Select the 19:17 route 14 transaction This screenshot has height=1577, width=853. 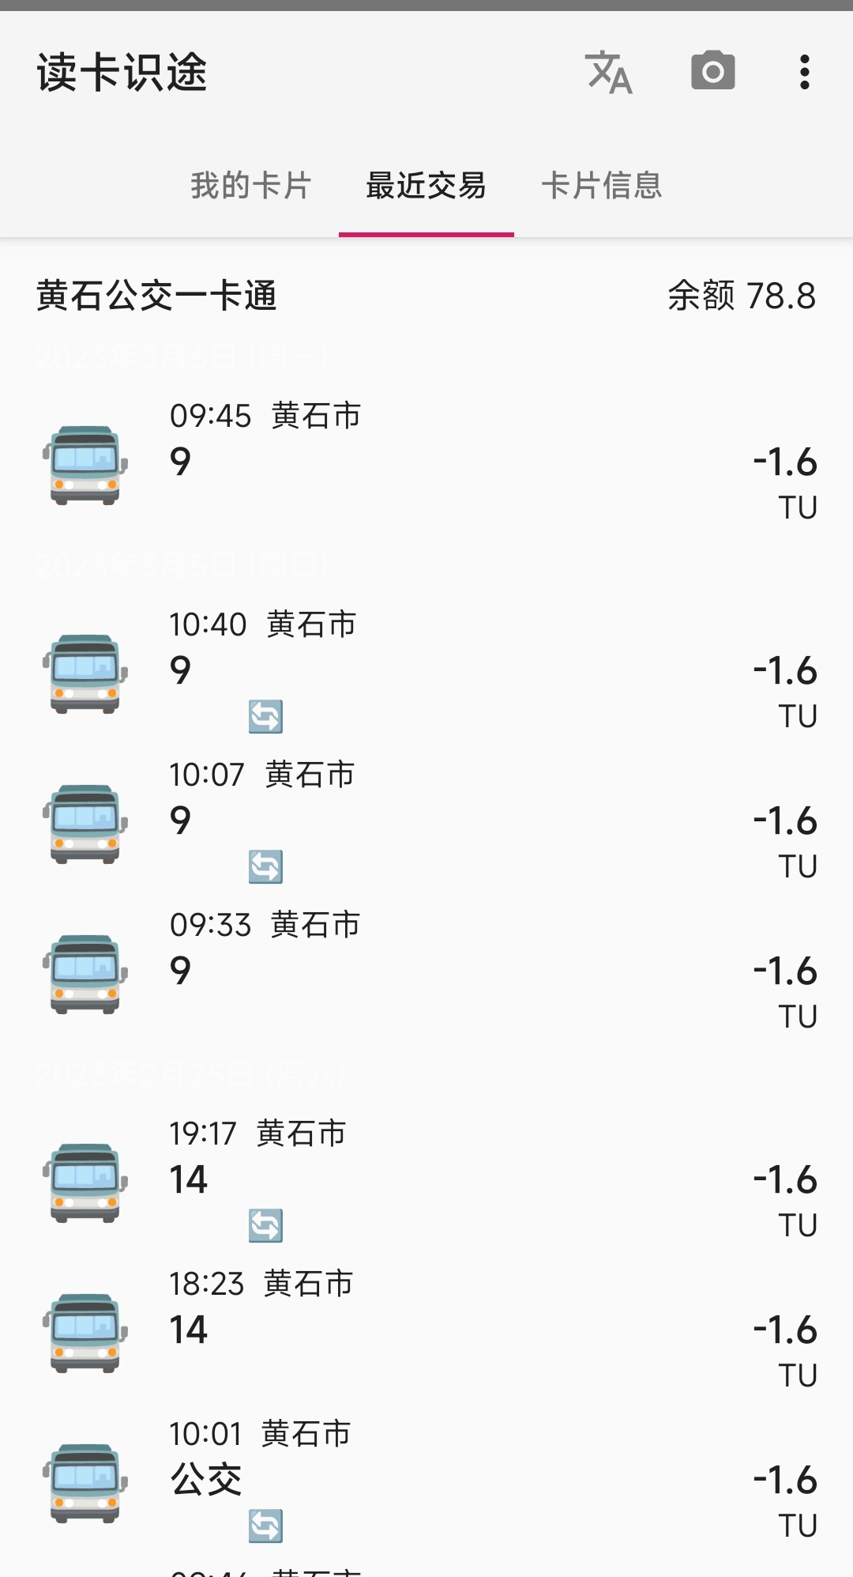(426, 1179)
